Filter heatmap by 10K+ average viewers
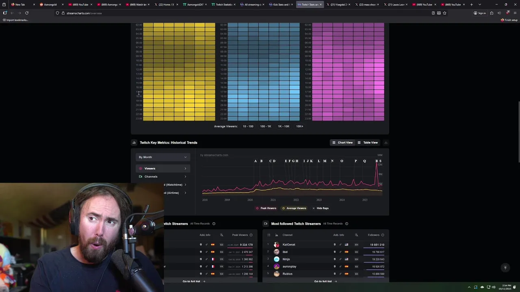The width and height of the screenshot is (520, 292). point(300,127)
